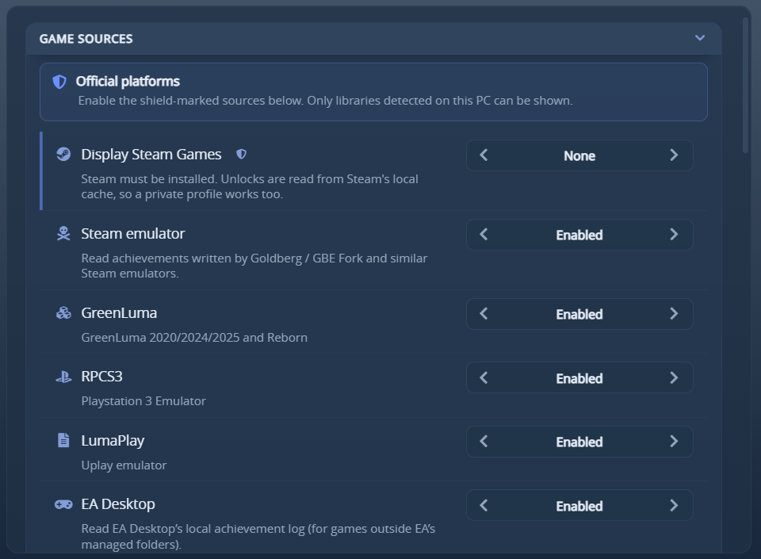Screen dimensions: 761x559
Task: Click the Playstation 3 Emulator description
Action: point(143,401)
